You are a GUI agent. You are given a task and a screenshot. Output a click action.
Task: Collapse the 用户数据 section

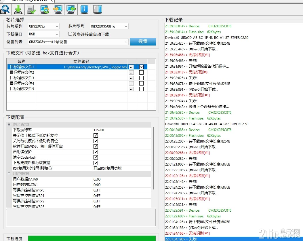point(9,174)
